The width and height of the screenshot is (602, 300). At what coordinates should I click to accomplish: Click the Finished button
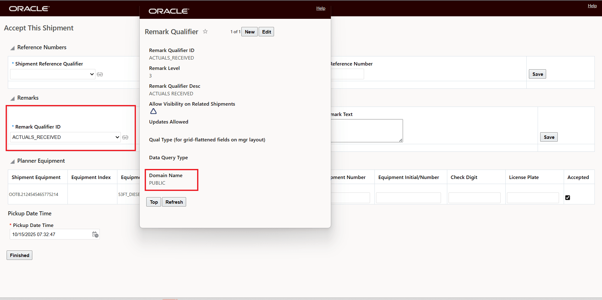point(19,255)
